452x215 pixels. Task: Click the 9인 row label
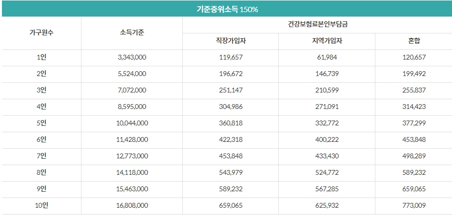coord(42,188)
